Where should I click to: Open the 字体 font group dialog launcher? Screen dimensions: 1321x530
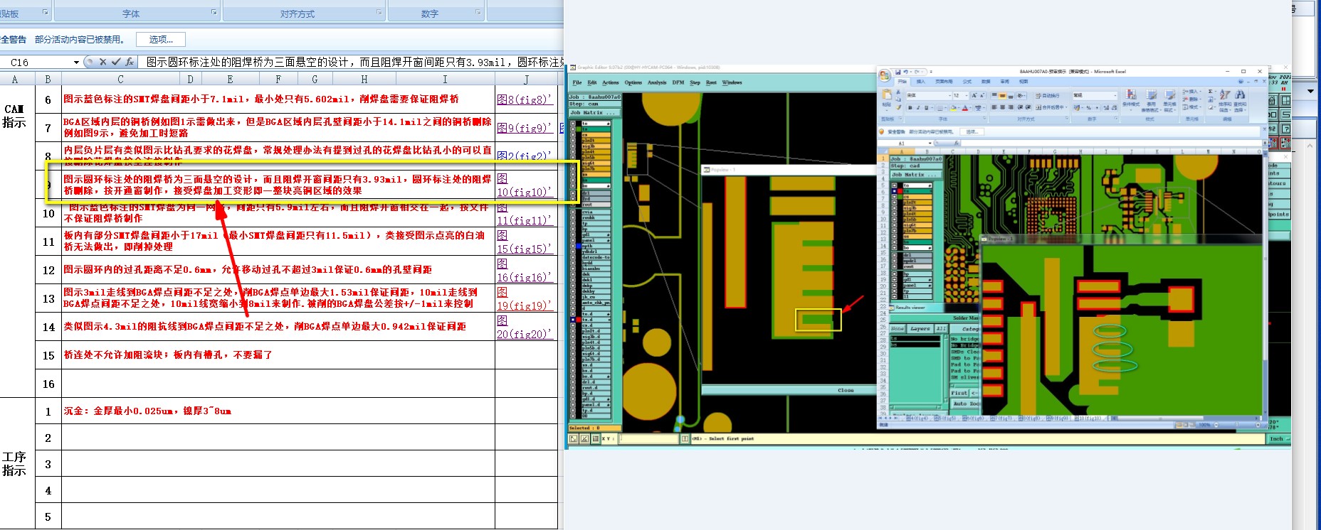coord(214,12)
